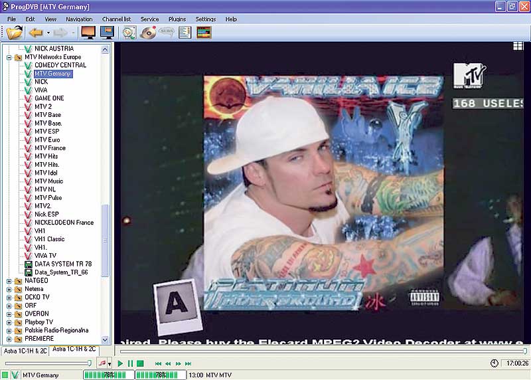This screenshot has height=380, width=531.
Task: Select the VH1 Classic channel
Action: coord(49,239)
